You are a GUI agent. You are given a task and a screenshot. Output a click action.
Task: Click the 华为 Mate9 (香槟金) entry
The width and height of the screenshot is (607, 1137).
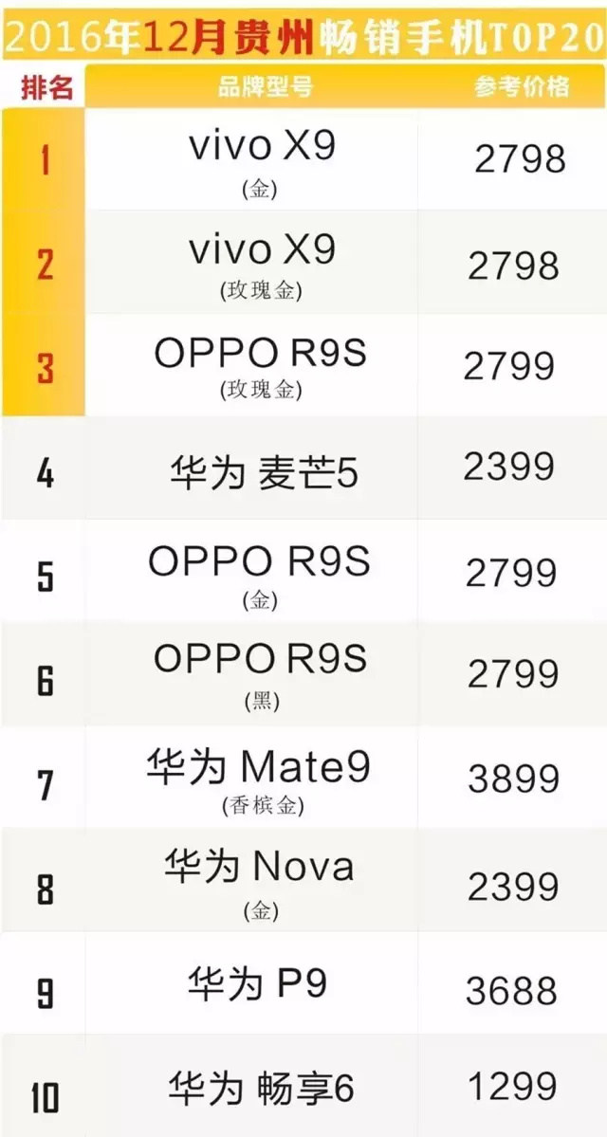pyautogui.click(x=259, y=779)
